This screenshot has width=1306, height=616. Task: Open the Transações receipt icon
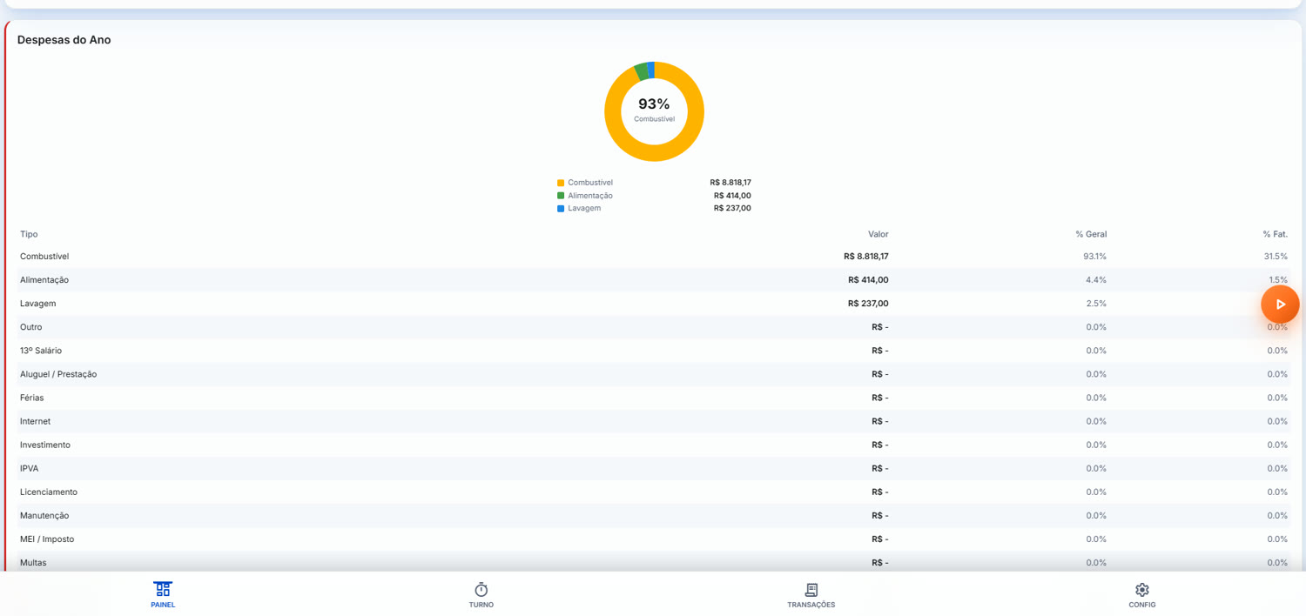[x=811, y=589]
